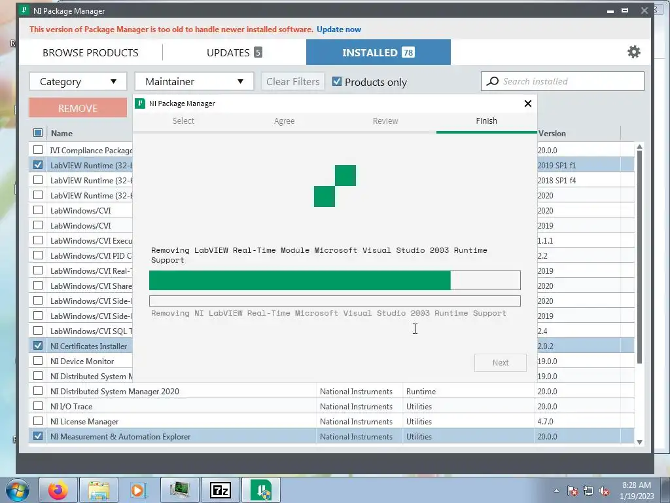Click the search magnifier icon
670x503 pixels.
tap(493, 81)
